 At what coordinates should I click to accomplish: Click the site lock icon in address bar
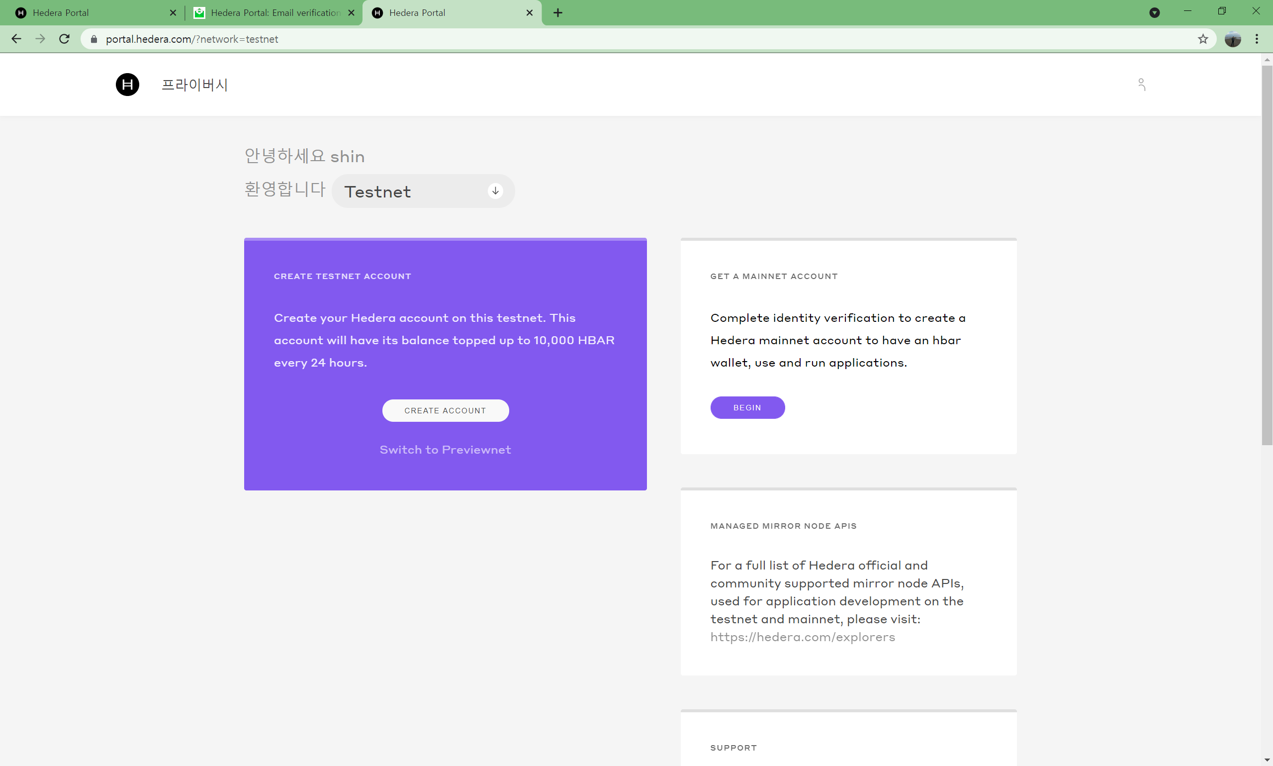(94, 39)
